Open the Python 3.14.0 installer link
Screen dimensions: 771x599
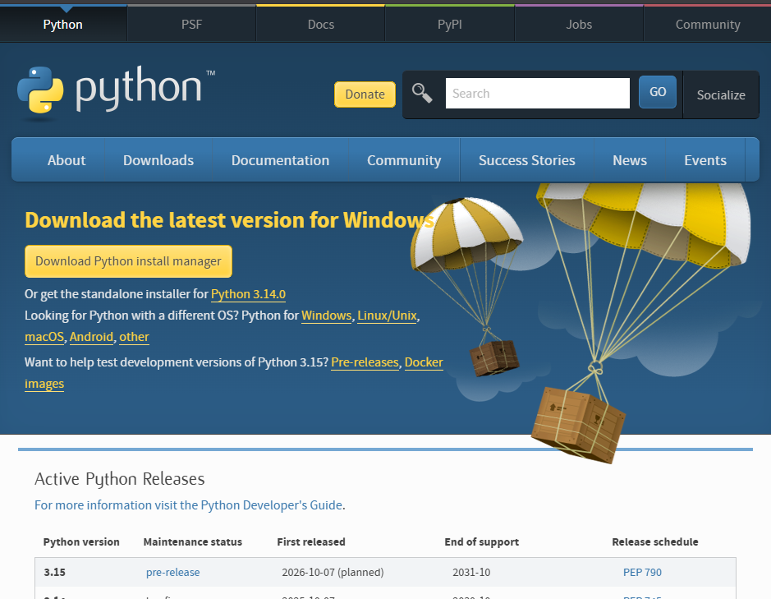(x=248, y=294)
